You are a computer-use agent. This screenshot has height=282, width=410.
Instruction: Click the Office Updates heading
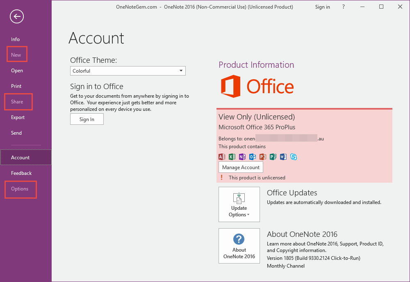tap(292, 193)
